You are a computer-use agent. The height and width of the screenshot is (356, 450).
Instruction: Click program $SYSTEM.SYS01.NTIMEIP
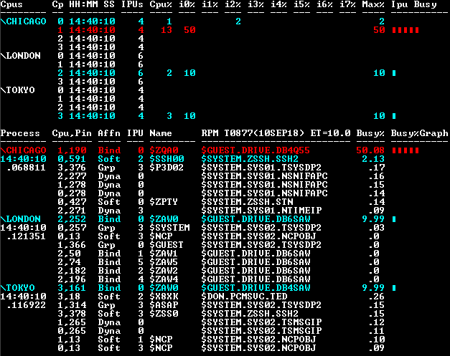[261, 211]
